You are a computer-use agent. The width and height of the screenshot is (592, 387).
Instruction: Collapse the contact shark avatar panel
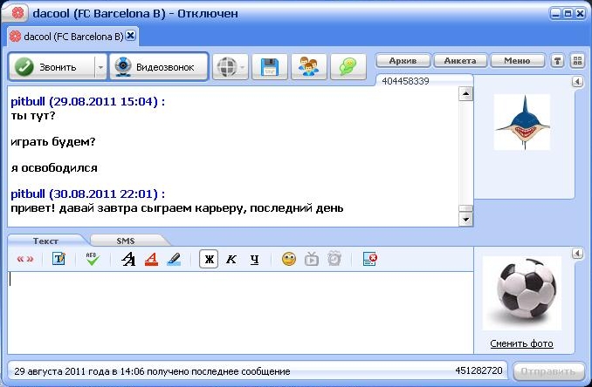coord(577,81)
